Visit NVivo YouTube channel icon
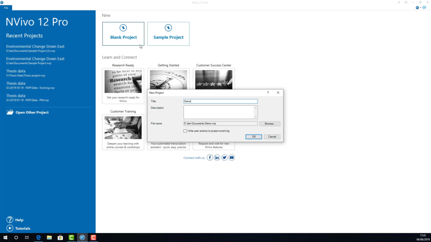The image size is (431, 242). (231, 158)
